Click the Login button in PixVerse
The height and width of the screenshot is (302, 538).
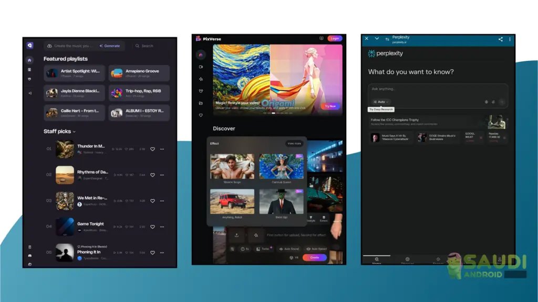(x=334, y=38)
